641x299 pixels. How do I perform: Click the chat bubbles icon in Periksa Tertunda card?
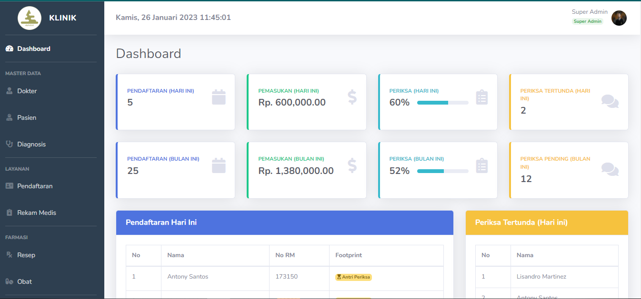610,101
